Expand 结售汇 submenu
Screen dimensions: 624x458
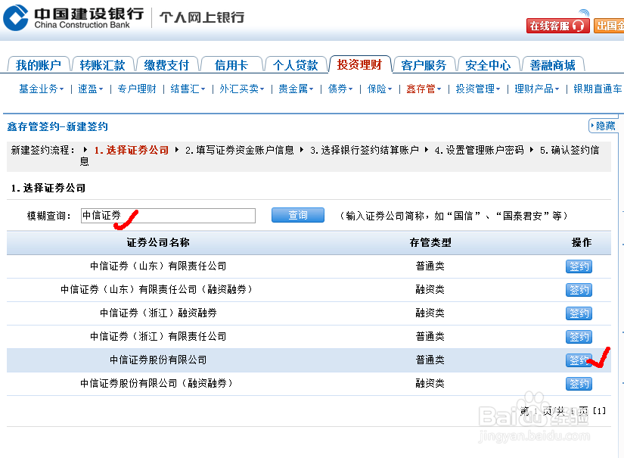(x=188, y=89)
